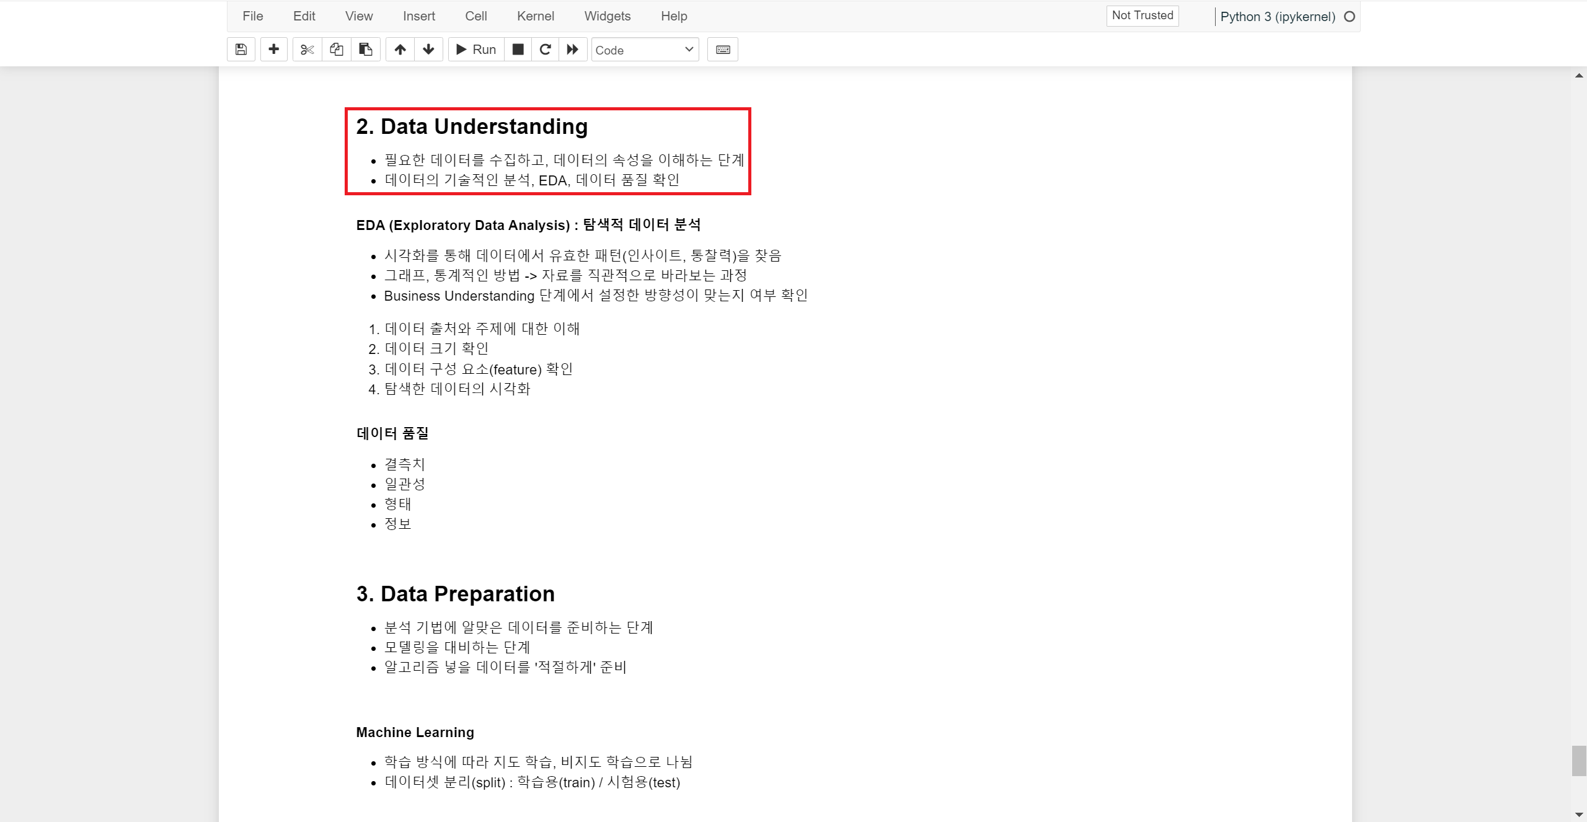Paste cells below icon
This screenshot has height=822, width=1587.
pos(366,50)
